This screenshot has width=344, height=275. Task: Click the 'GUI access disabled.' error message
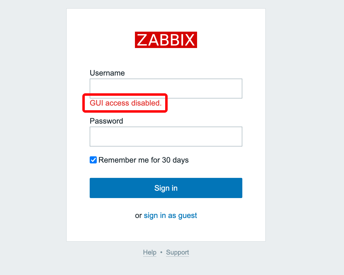126,103
